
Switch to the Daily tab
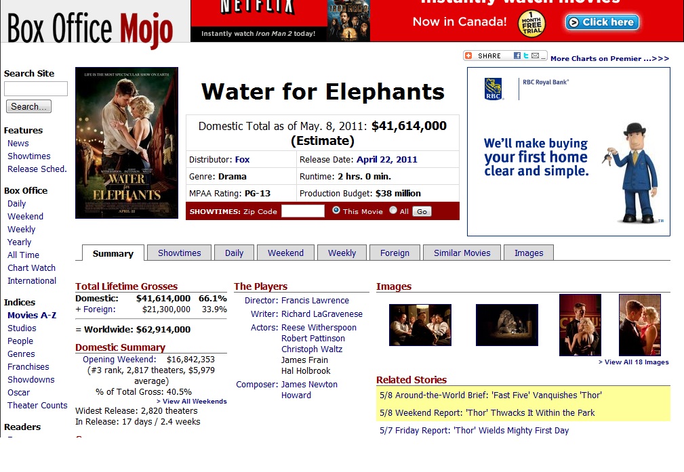(x=234, y=253)
